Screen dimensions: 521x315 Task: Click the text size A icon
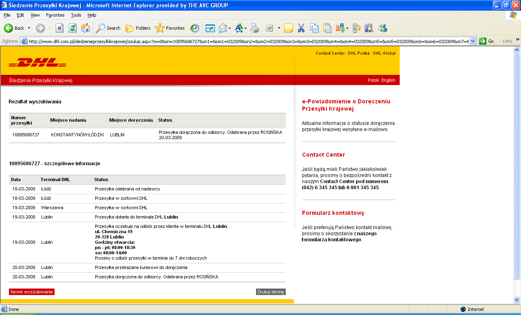239,28
